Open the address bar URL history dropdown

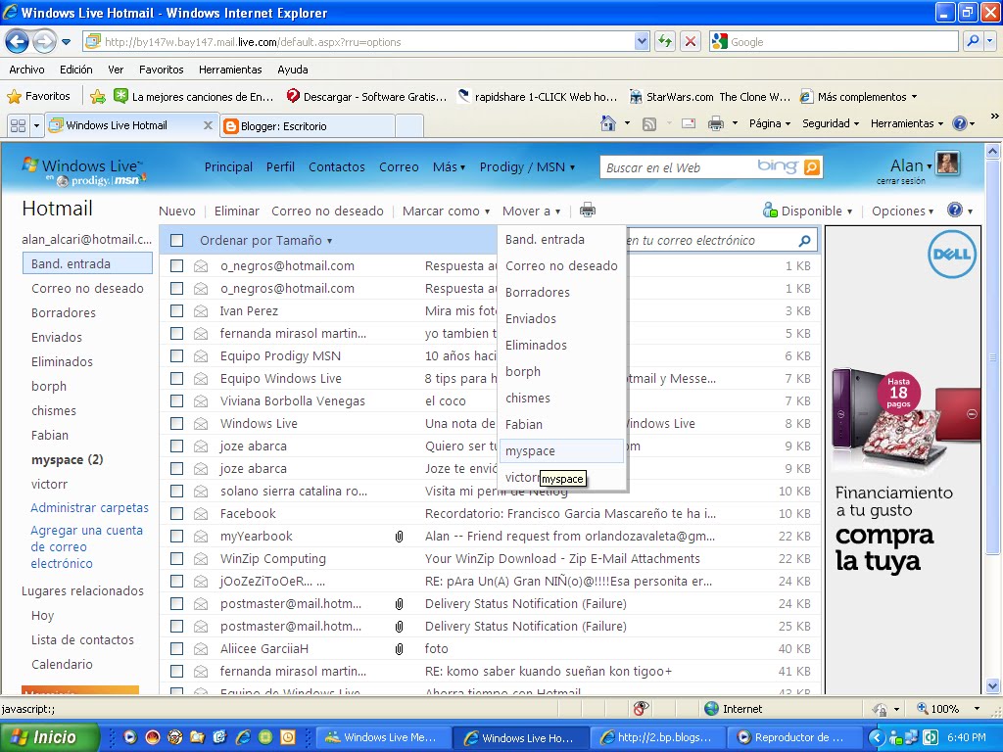click(642, 41)
